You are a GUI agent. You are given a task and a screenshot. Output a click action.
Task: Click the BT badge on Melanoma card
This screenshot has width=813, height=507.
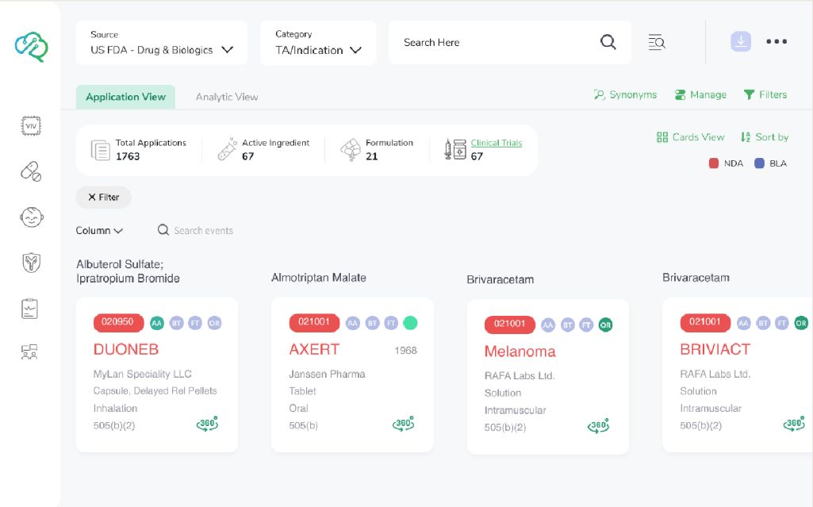(568, 325)
